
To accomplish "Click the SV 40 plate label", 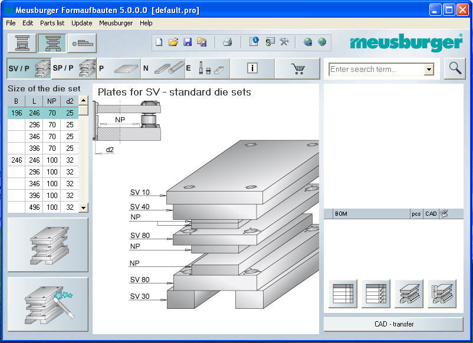I will 140,206.
